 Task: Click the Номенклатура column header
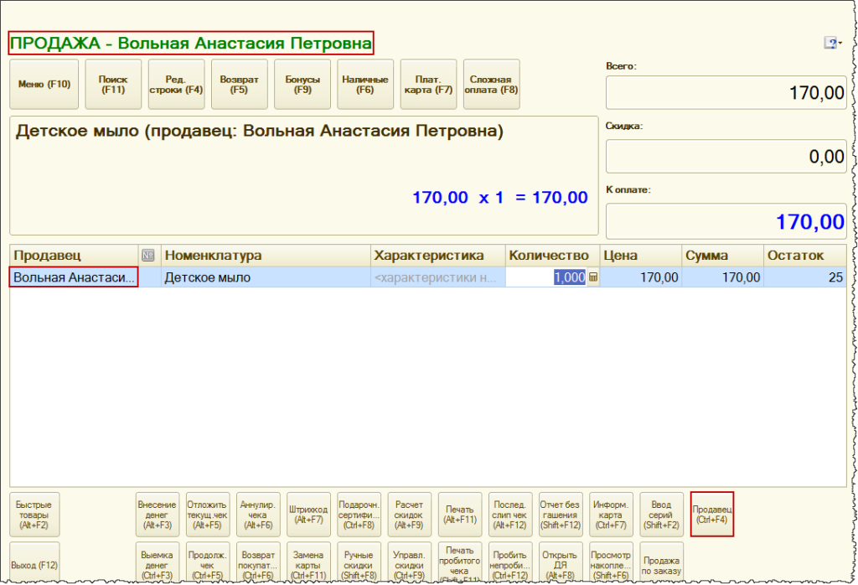(x=266, y=256)
